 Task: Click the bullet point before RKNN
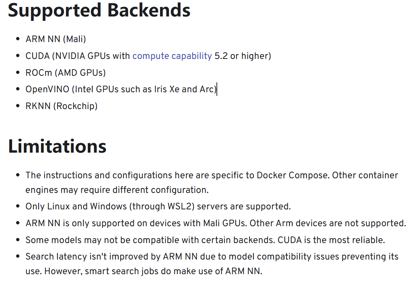point(18,106)
